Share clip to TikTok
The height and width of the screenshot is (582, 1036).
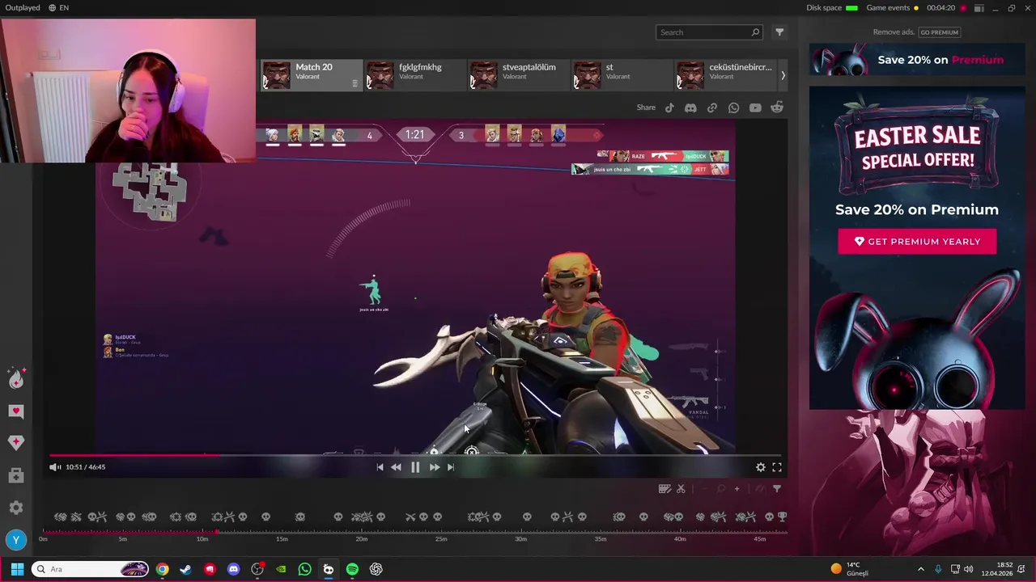tap(669, 108)
